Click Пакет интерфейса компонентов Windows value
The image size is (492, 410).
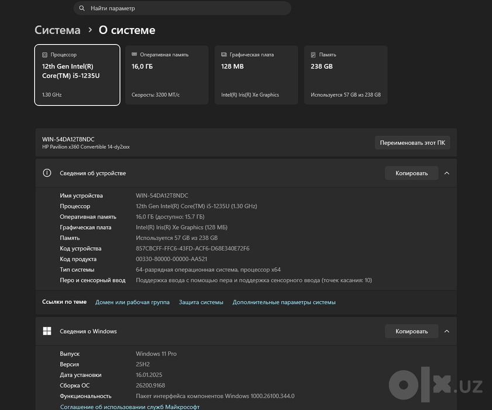tap(215, 396)
